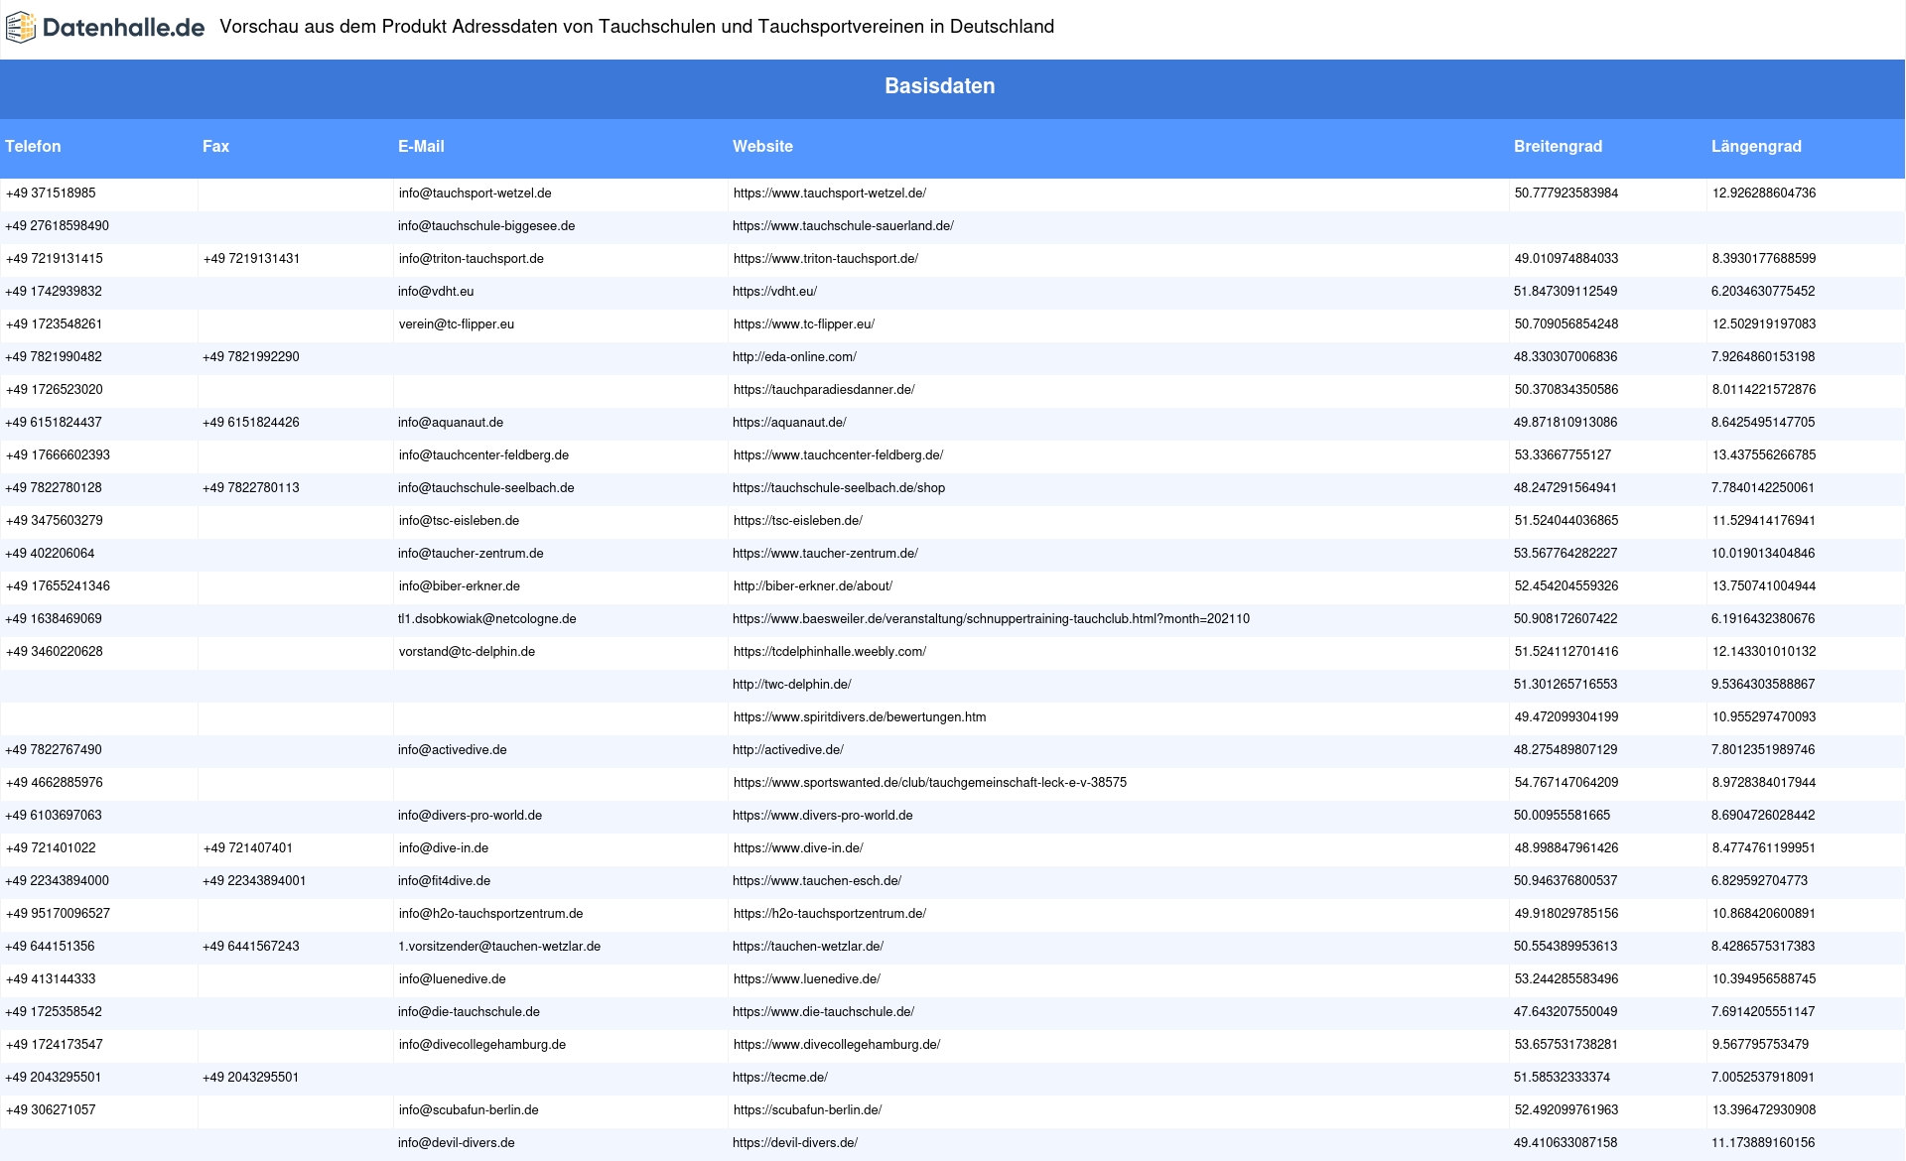Click fax number +49 7821992290
The height and width of the screenshot is (1161, 1906).
[x=251, y=357]
